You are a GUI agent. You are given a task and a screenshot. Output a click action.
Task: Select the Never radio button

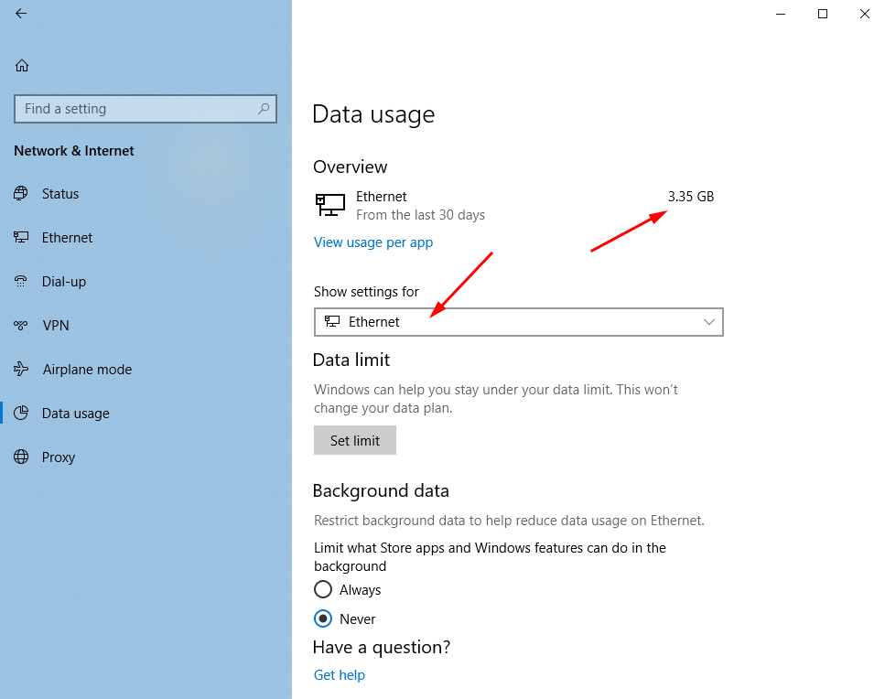tap(323, 618)
